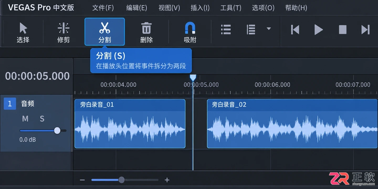
Task: Click the 删除 trash can tool
Action: (146, 32)
